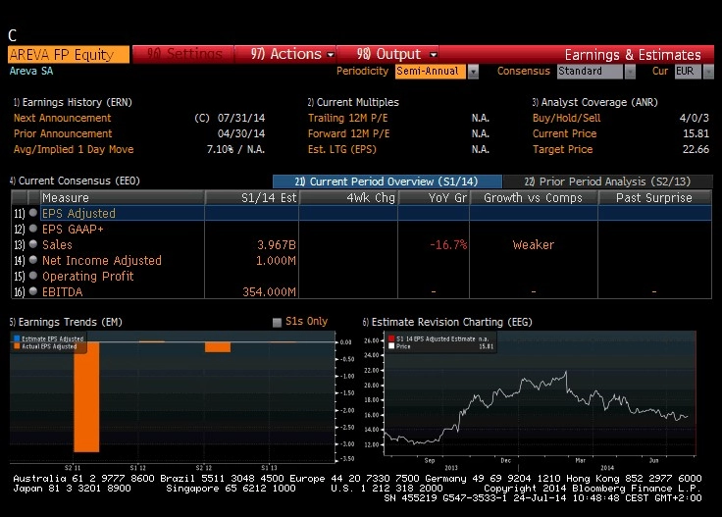Viewport: 722px width, 517px height.
Task: Open Earnings Trends (EM) section
Action: tap(66, 322)
